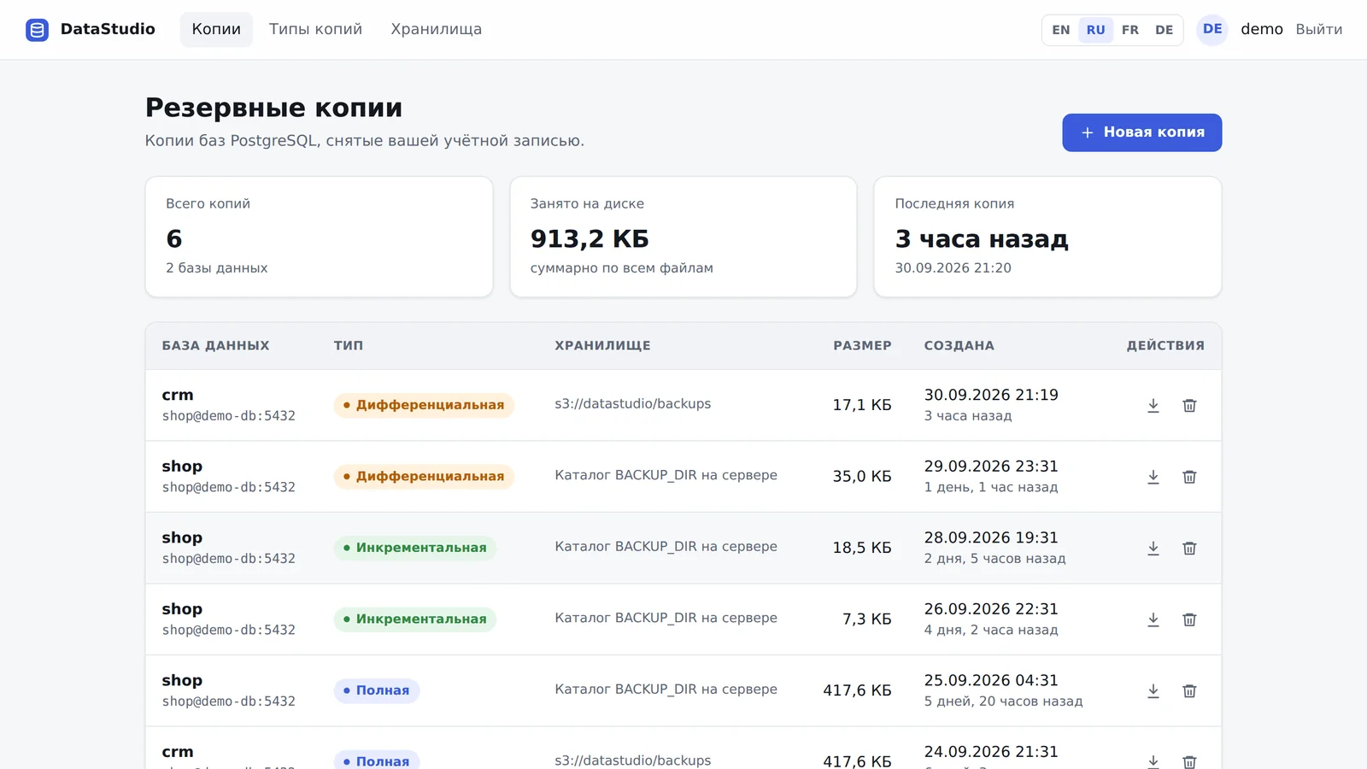Delete the crm backup from 30.09.2026 21:19
Viewport: 1367px width, 769px height.
1189,405
